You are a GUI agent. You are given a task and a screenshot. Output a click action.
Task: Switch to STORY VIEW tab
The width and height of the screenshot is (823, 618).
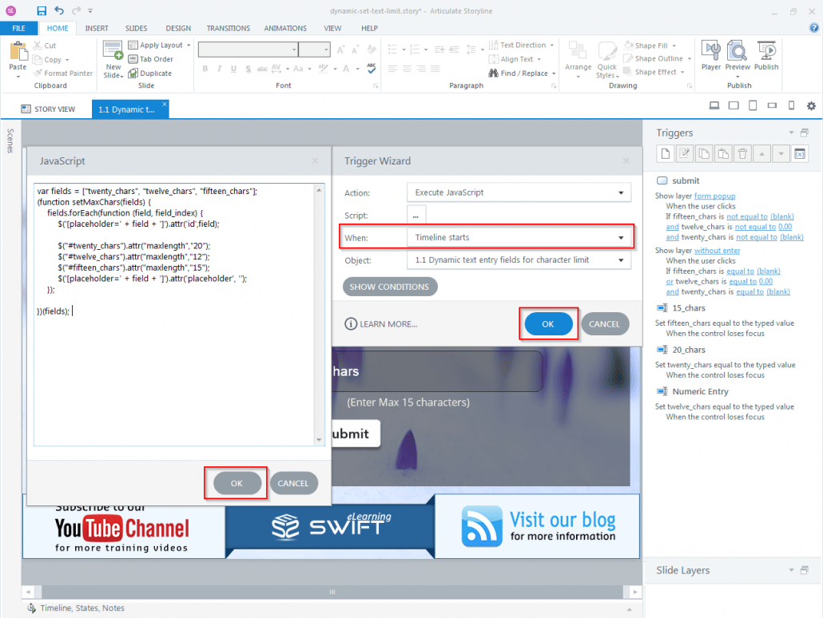coord(48,109)
